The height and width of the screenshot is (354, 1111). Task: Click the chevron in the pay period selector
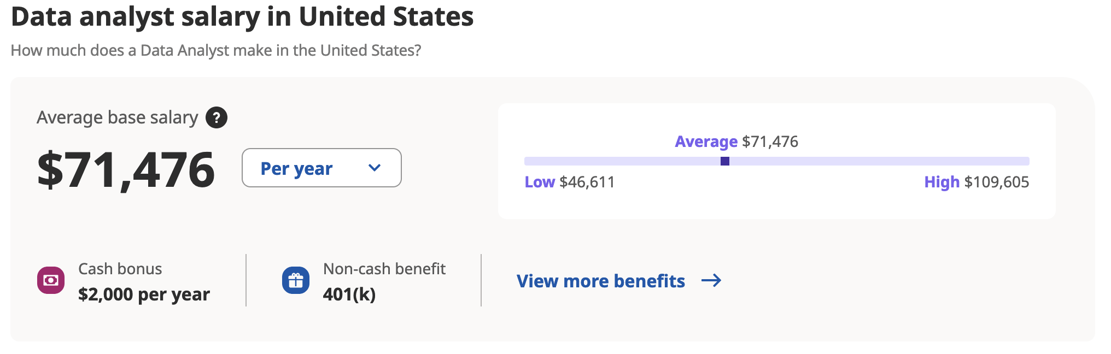tap(375, 168)
